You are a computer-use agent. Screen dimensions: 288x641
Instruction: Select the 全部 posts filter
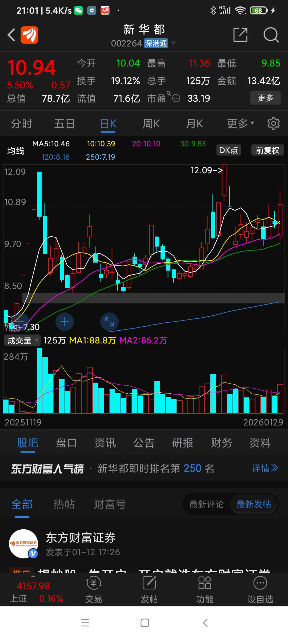(22, 504)
